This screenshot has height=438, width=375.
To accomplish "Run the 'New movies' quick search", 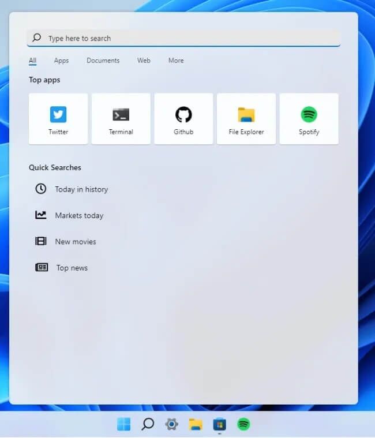I will pos(66,241).
